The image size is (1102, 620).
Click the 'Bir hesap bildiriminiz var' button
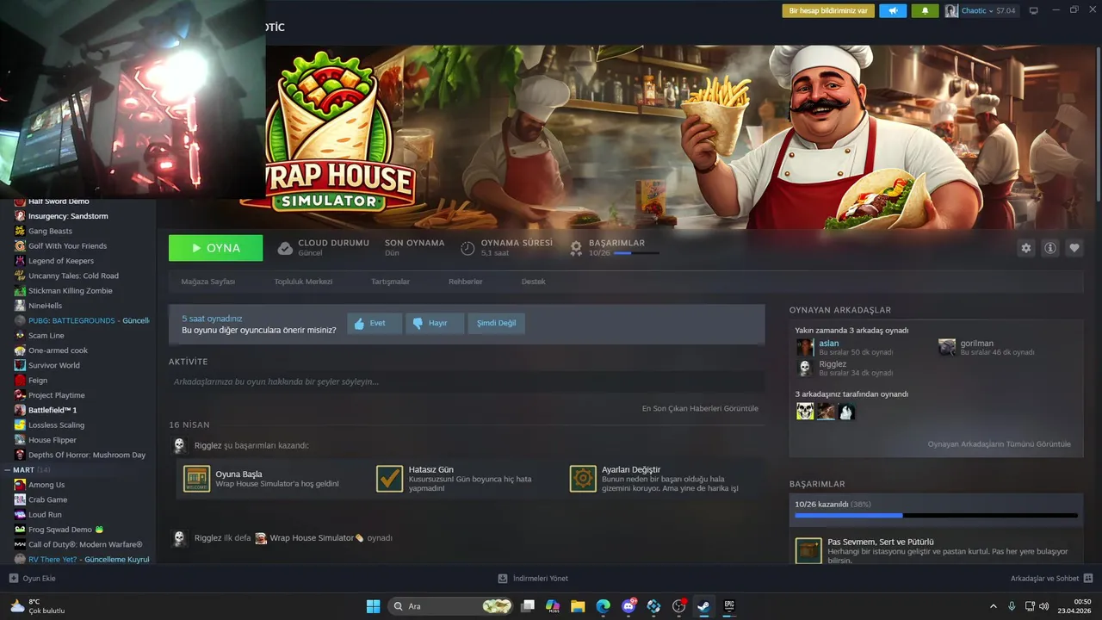click(828, 11)
